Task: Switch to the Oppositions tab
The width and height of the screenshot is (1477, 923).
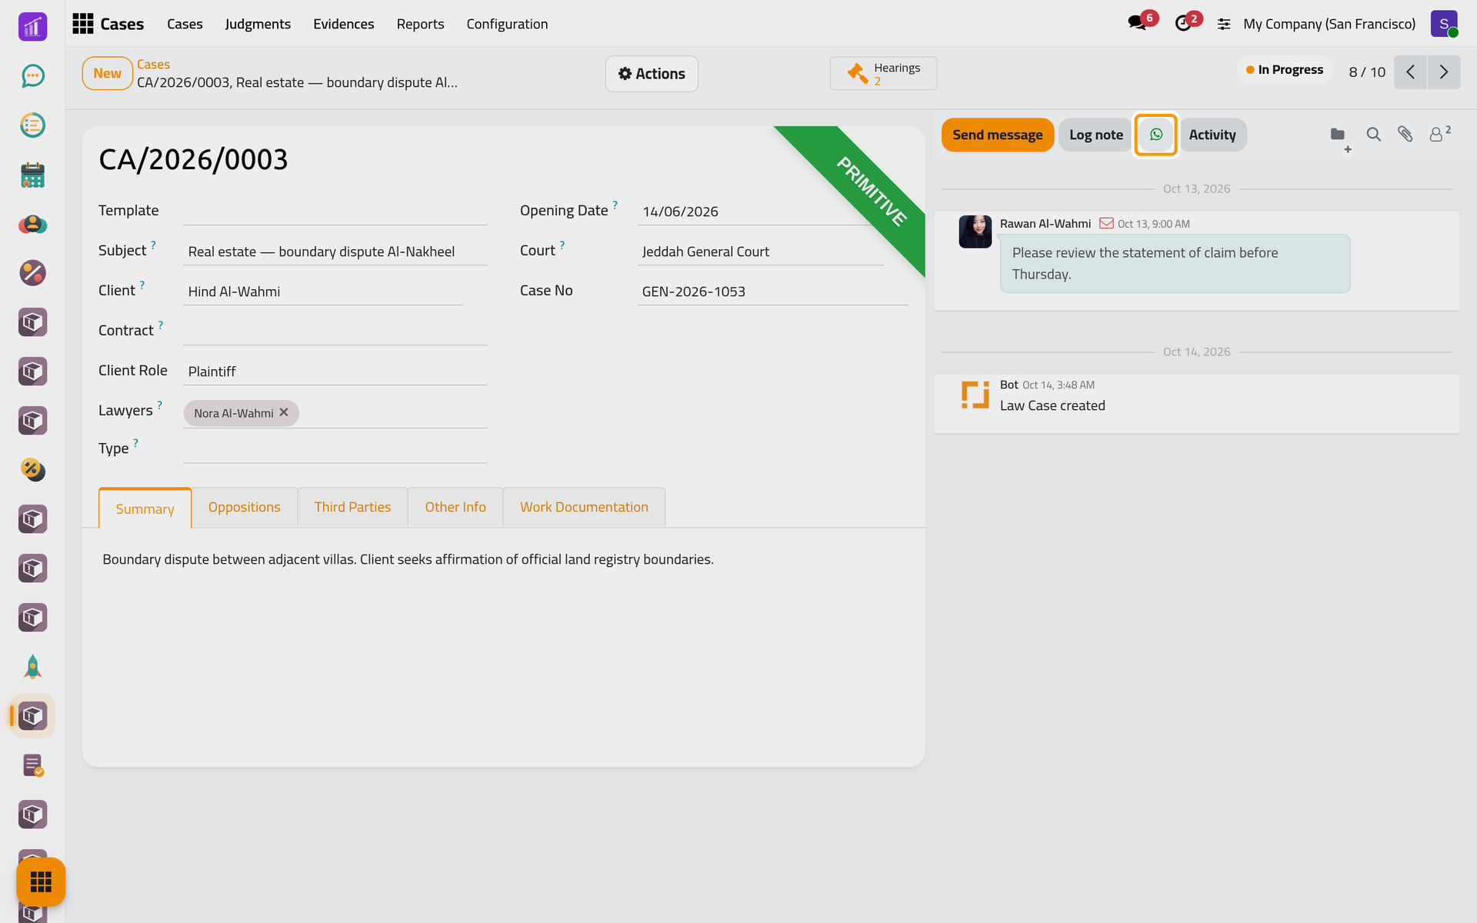Action: coord(244,507)
